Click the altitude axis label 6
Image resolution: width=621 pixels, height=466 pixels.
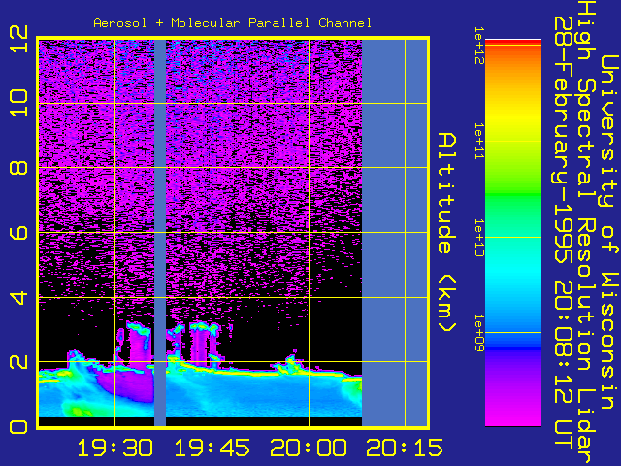pyautogui.click(x=18, y=233)
